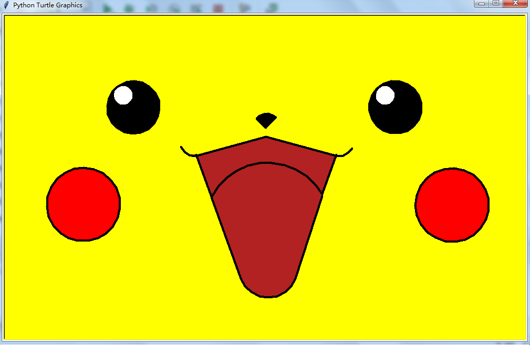Click the Tk feather icon in title bar
Image resolution: width=530 pixels, height=345 pixels.
click(x=6, y=5)
